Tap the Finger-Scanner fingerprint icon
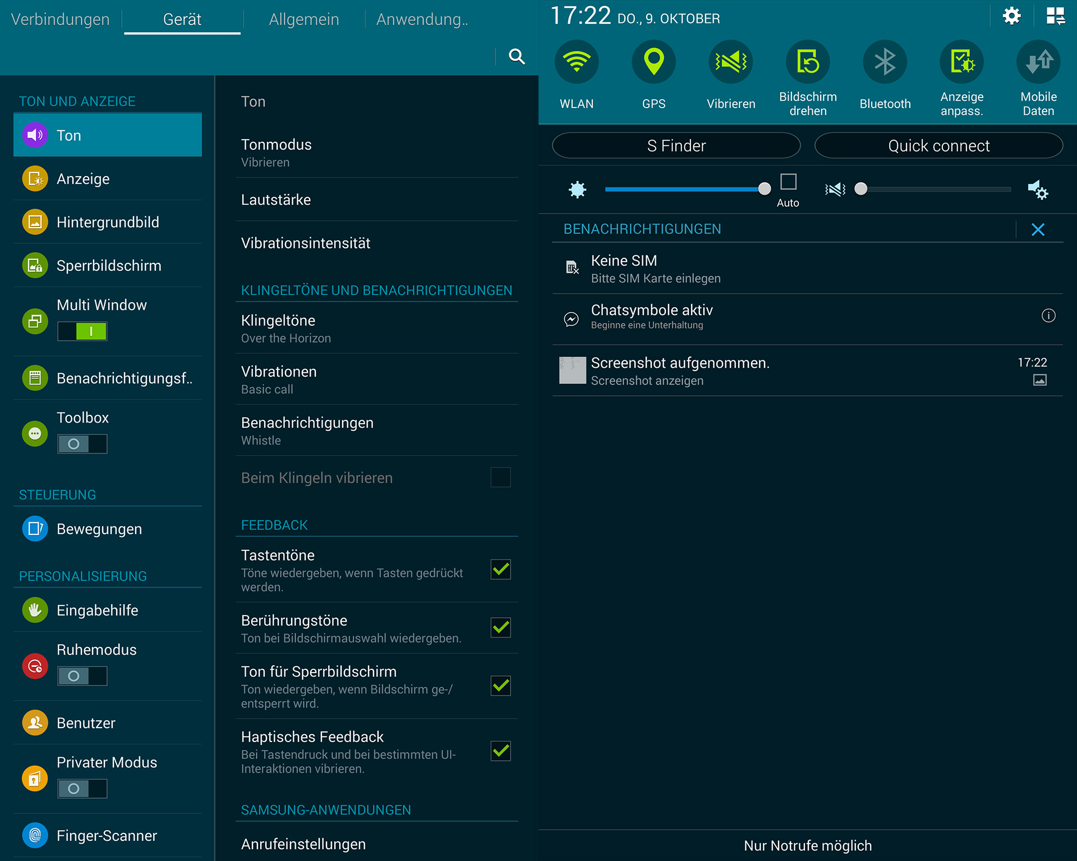Viewport: 1077px width, 861px height. tap(35, 835)
